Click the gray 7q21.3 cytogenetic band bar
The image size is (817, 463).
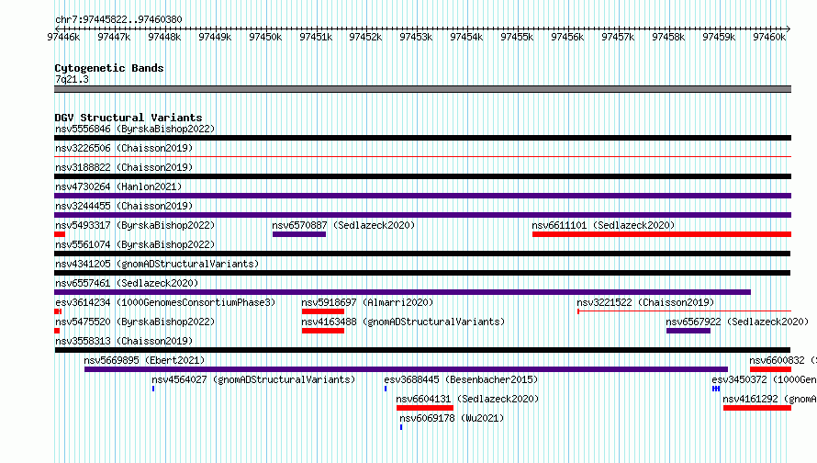(422, 89)
